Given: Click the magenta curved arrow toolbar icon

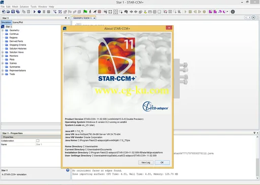Looking at the screenshot, I should [x=220, y=12].
